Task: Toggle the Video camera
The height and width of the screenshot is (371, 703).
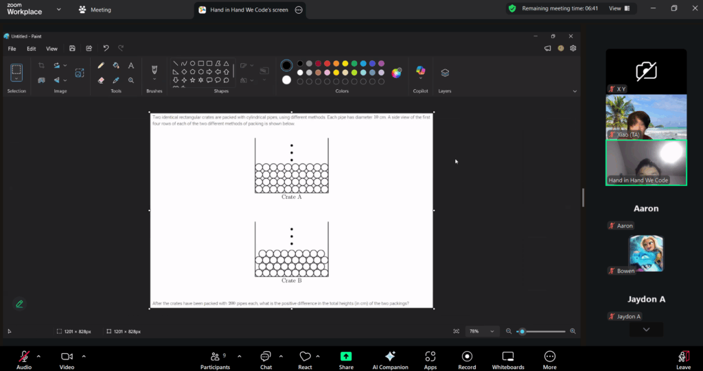Action: (67, 356)
